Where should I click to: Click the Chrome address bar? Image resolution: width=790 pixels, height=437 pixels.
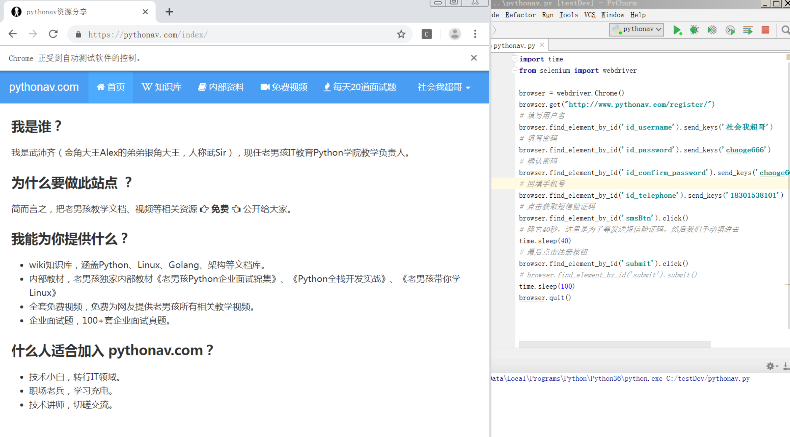pos(233,34)
